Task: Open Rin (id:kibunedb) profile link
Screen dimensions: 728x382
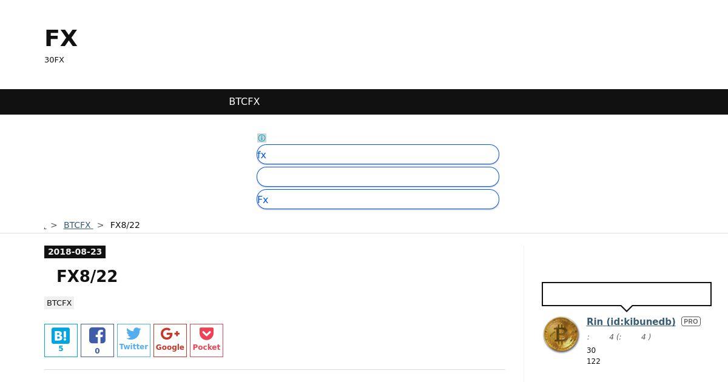Action: coord(631,321)
